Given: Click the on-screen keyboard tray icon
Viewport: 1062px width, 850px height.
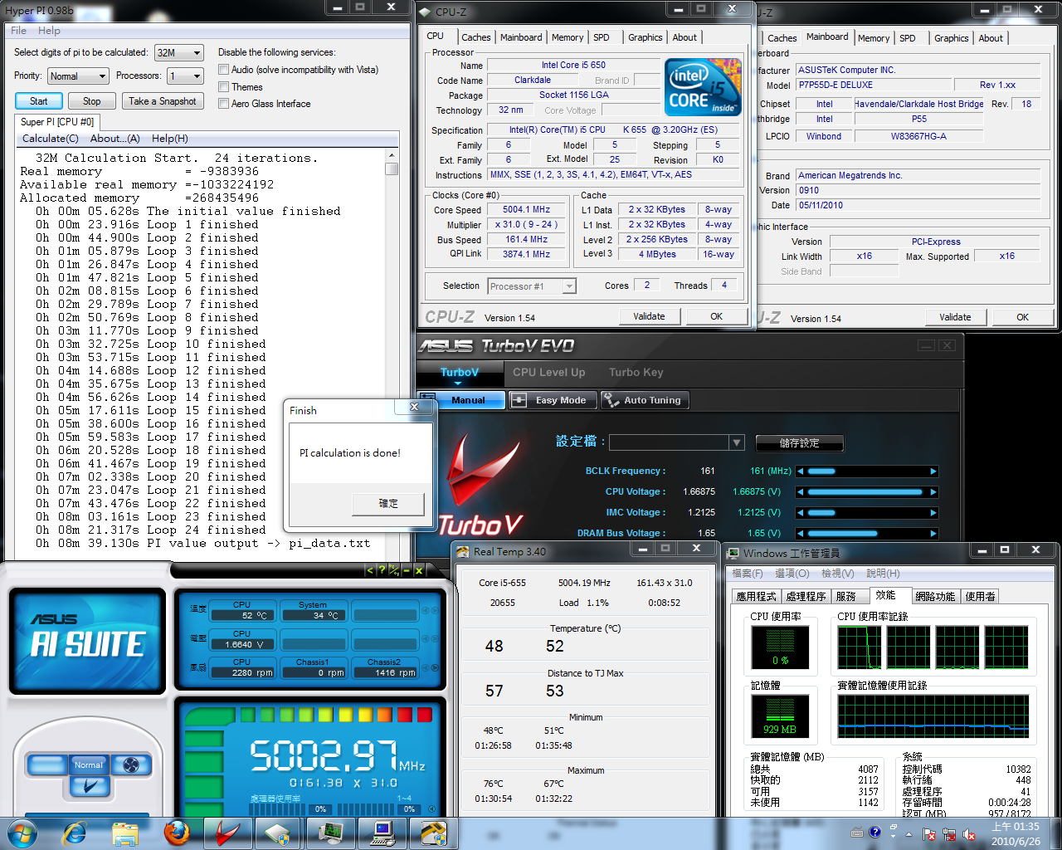Looking at the screenshot, I should tap(857, 832).
